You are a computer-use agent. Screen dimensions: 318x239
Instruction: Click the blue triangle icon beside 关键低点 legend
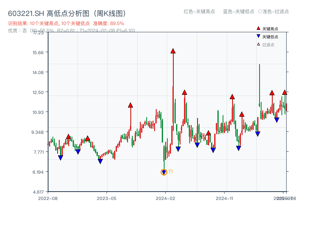(x=258, y=35)
